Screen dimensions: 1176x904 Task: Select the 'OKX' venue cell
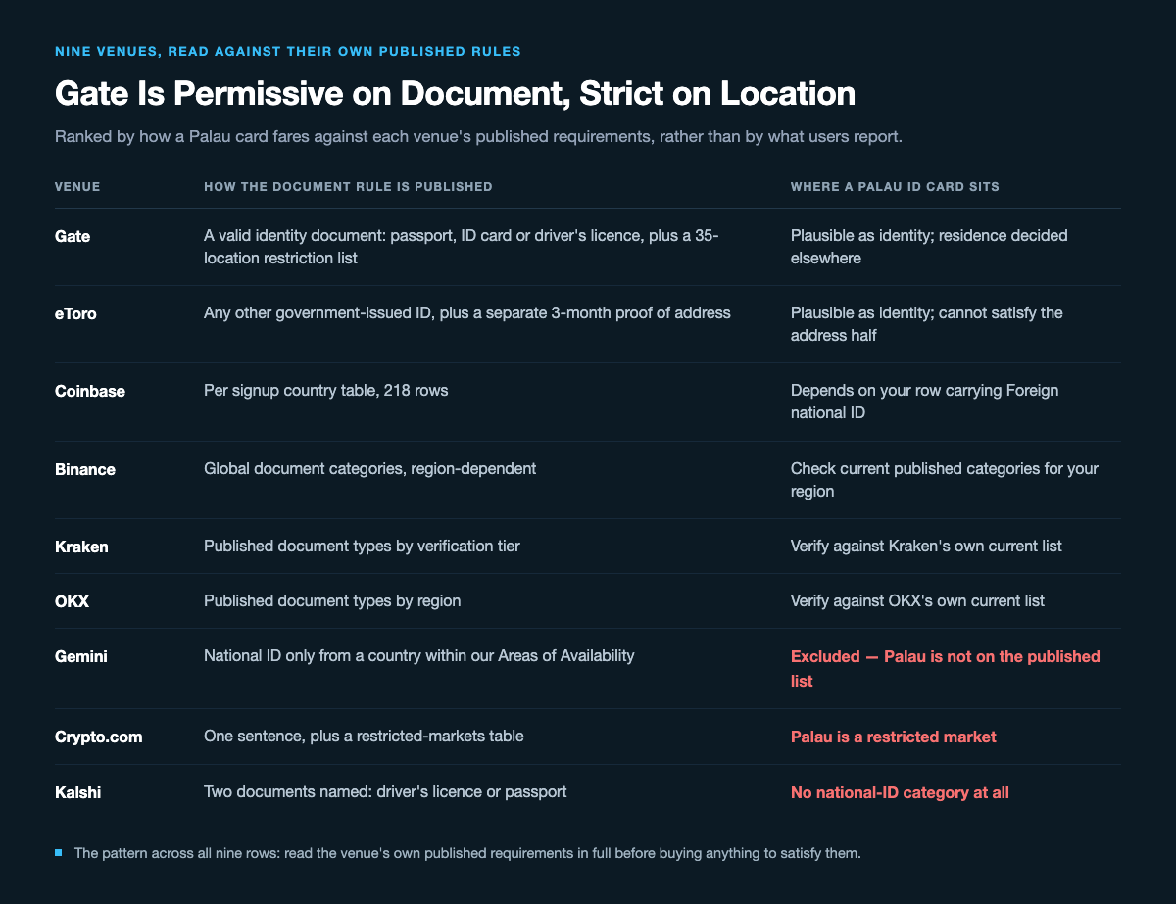click(x=72, y=601)
